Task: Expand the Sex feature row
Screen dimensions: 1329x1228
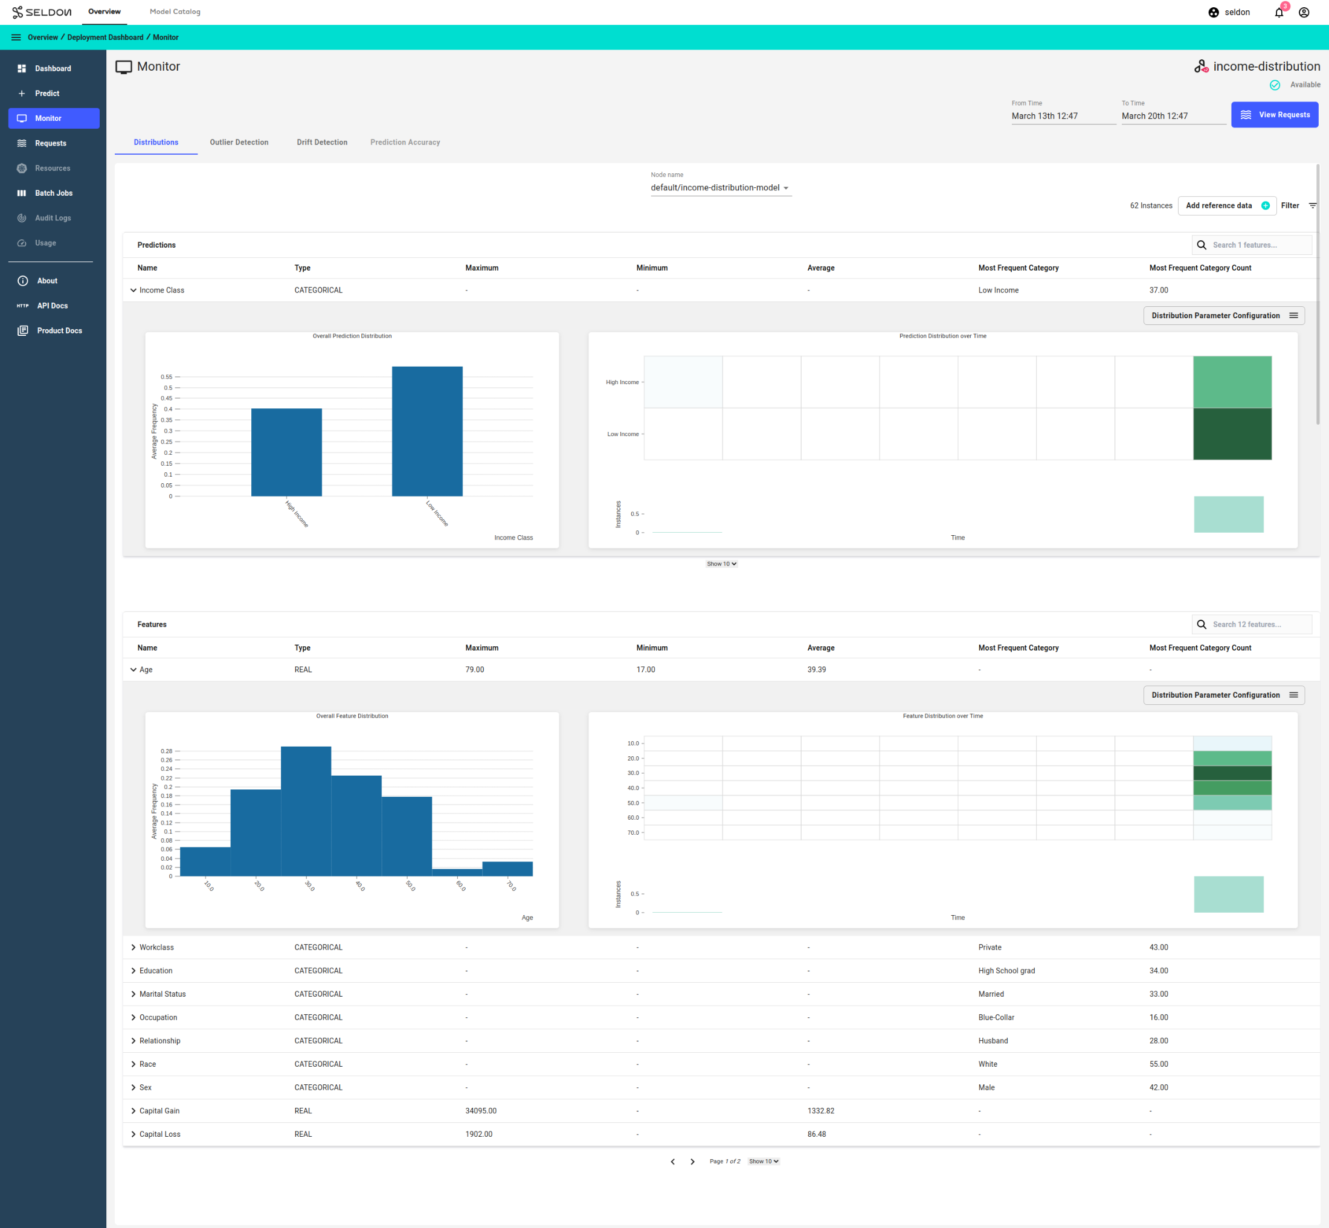Action: (x=134, y=1088)
